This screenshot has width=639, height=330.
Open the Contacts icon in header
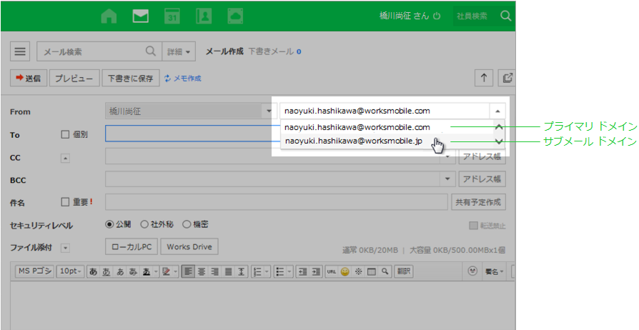tap(204, 16)
